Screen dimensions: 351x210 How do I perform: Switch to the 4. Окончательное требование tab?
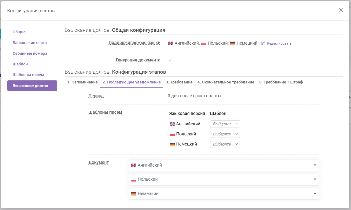click(226, 82)
